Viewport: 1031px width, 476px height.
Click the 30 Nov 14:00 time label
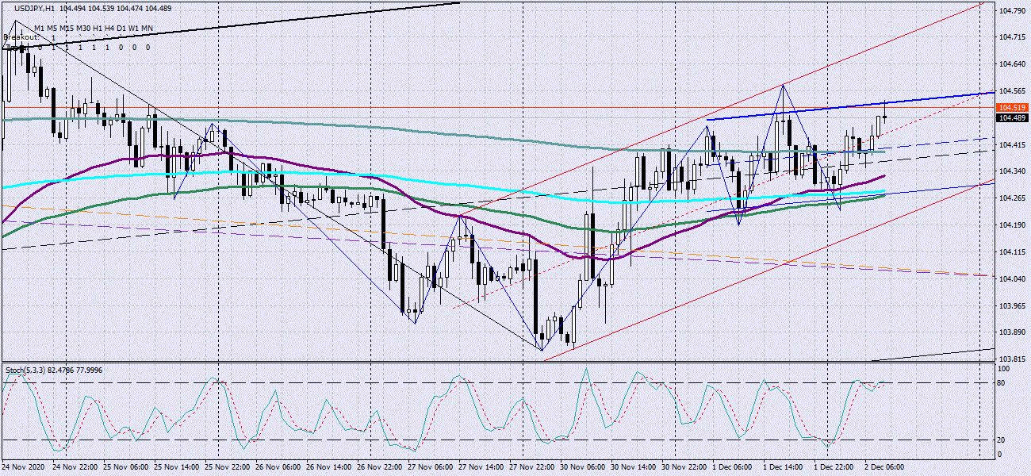pos(634,466)
